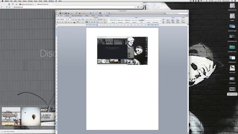Open Chrome's menu icon at toolbar end
Image resolution: width=238 pixels, height=134 pixels.
(141, 7)
